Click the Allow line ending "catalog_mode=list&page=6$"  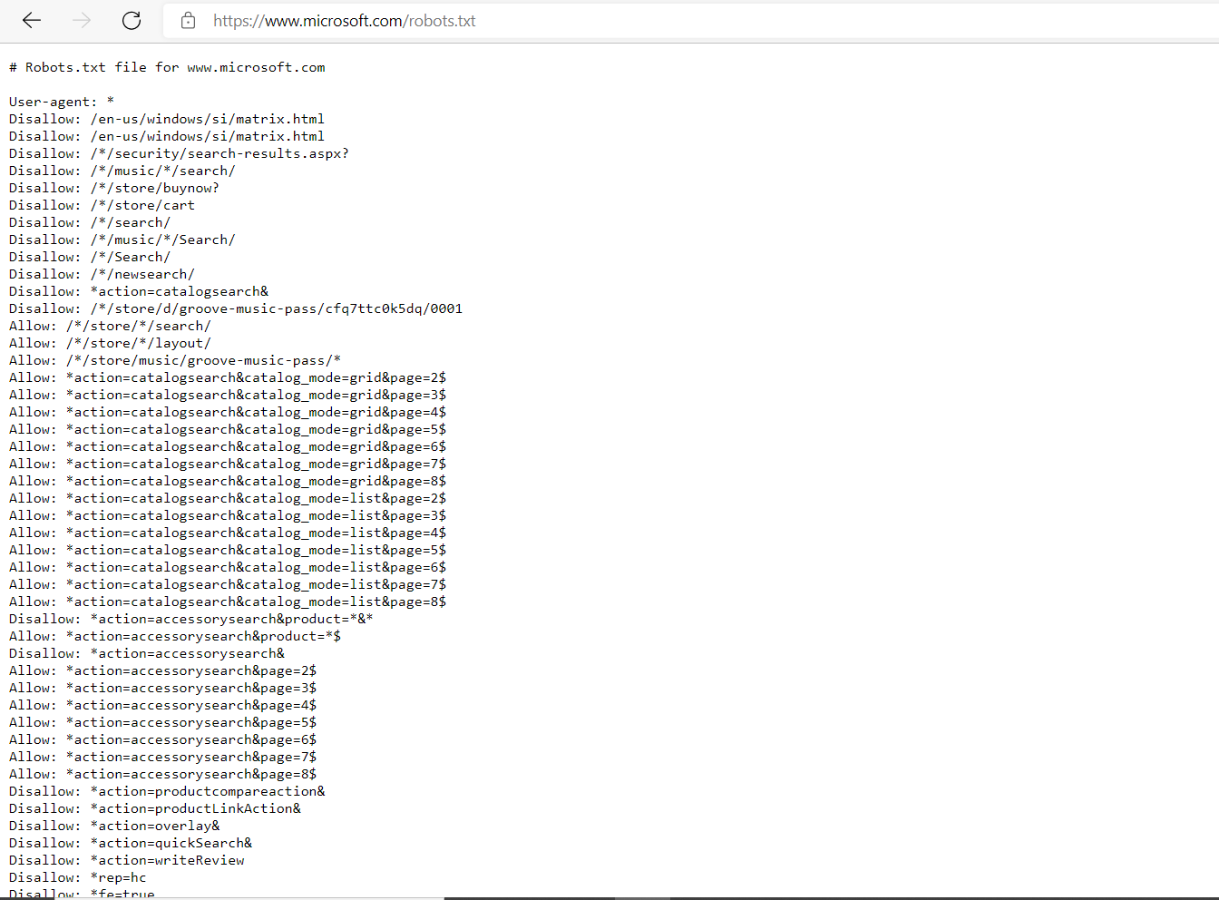point(228,567)
